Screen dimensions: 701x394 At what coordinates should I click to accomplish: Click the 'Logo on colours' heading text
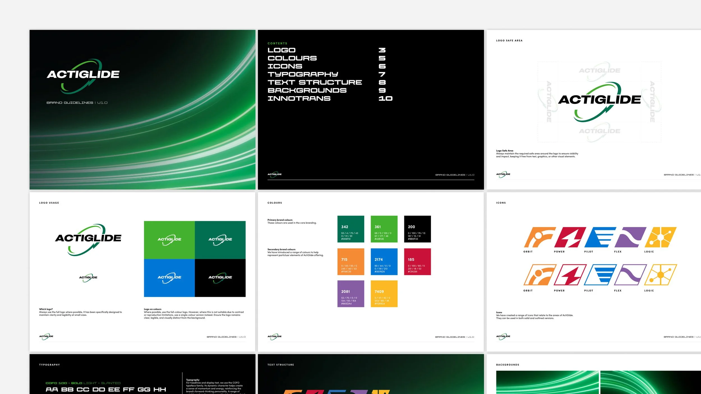click(153, 309)
